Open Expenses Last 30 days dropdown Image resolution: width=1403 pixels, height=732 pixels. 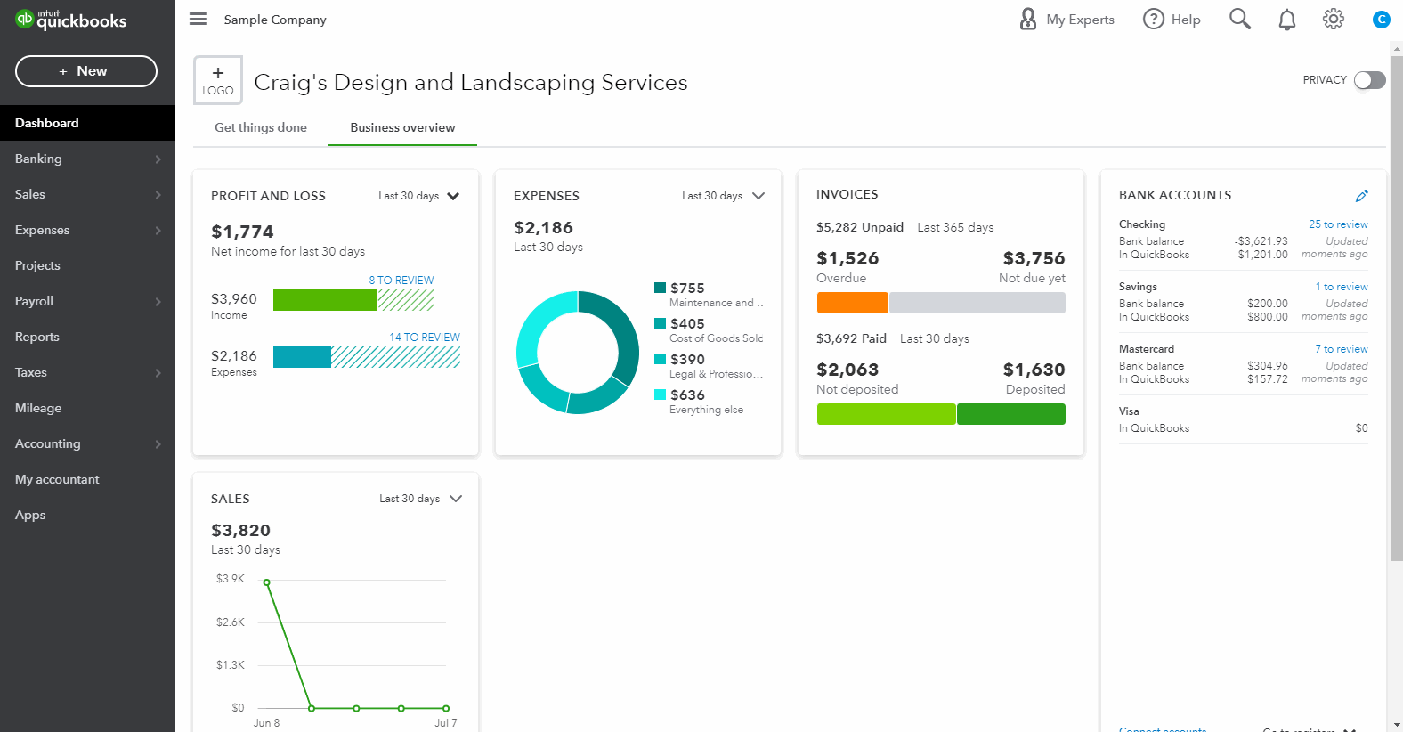pyautogui.click(x=722, y=196)
